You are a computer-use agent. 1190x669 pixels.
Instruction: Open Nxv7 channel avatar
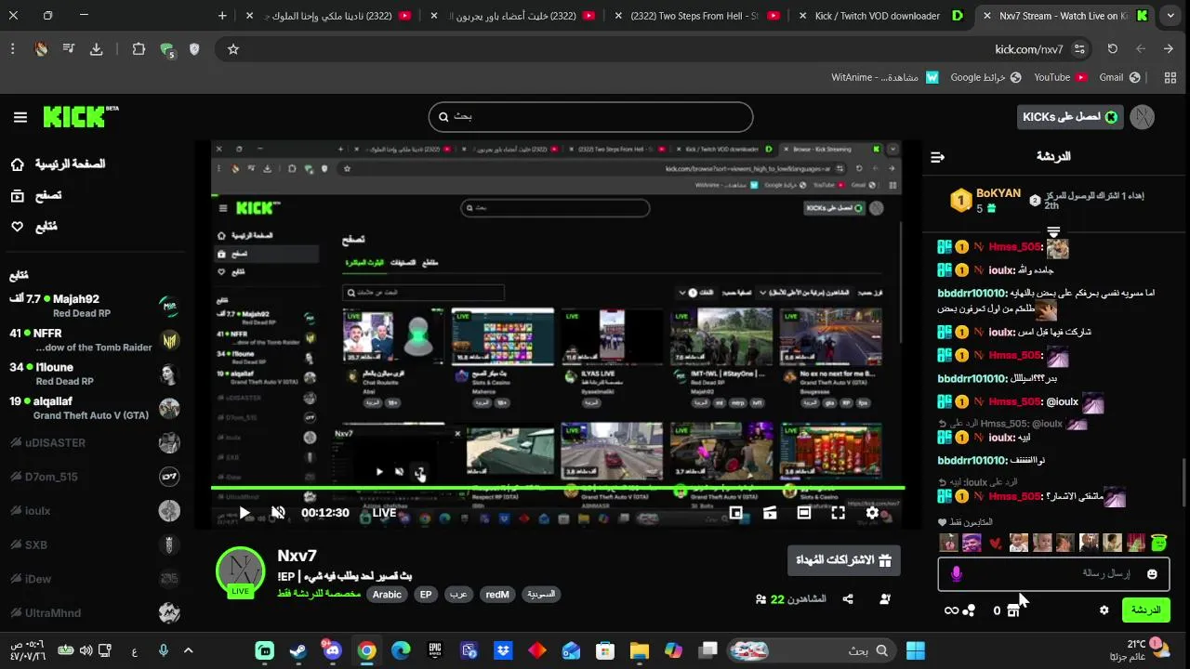[x=241, y=571]
